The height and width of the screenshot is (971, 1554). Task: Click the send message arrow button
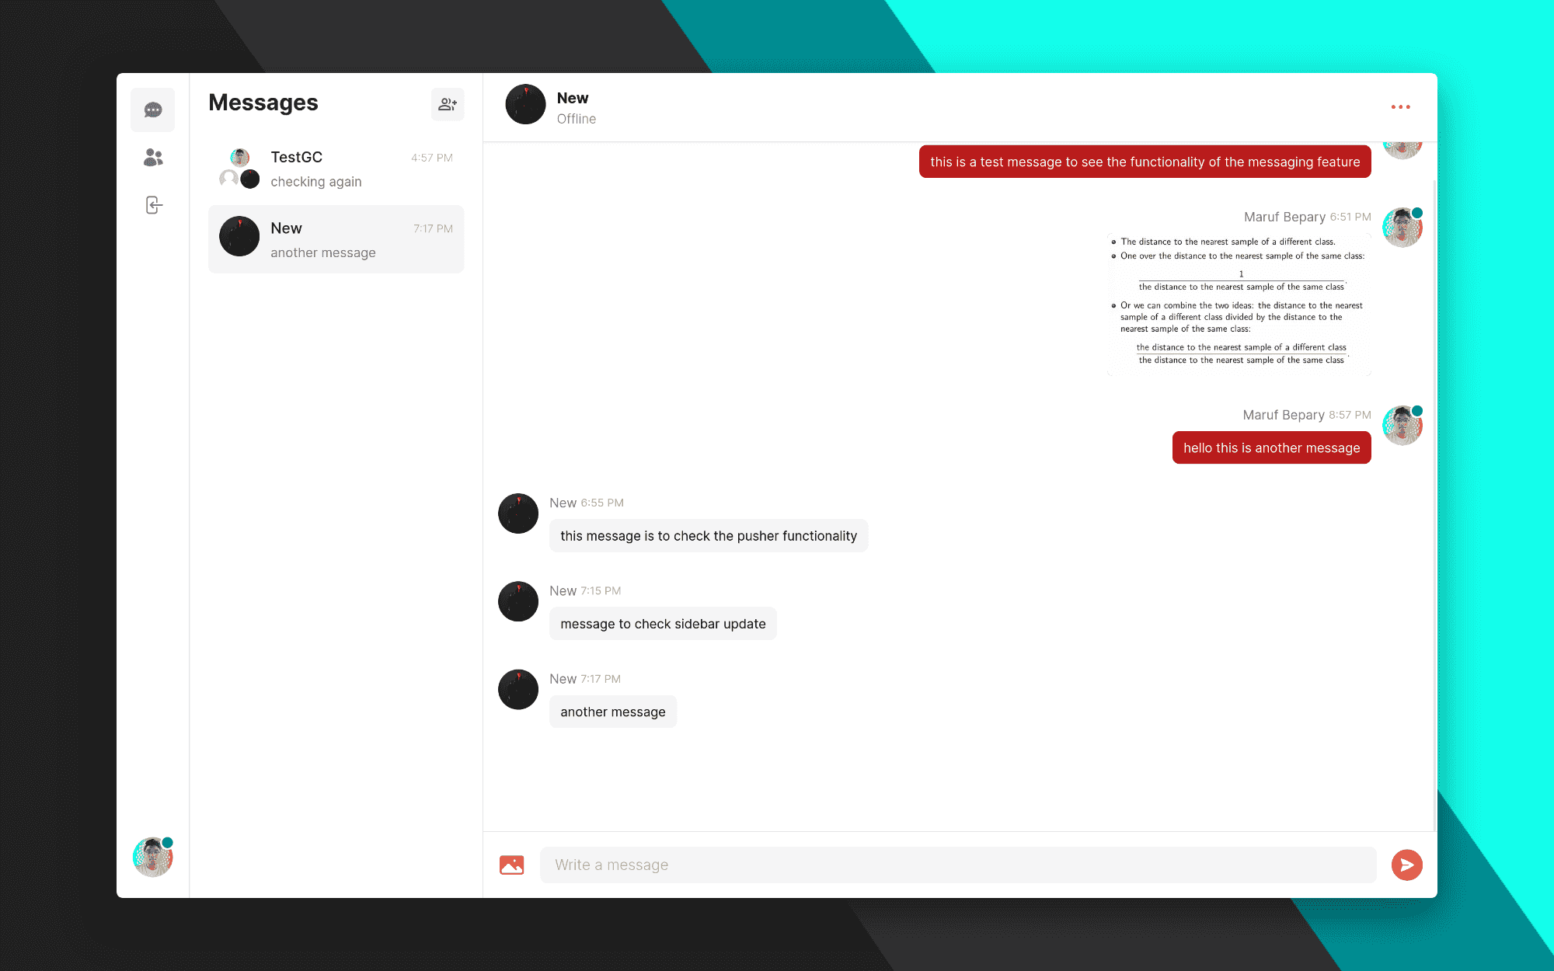[1405, 864]
